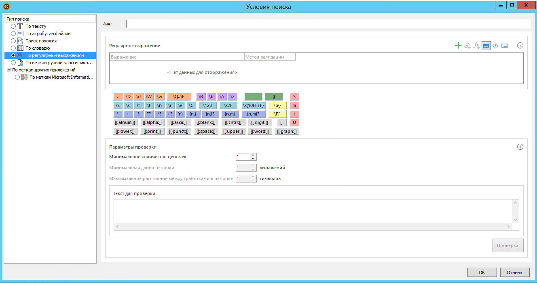Viewport: 537px width, 283px height.
Task: Insert the '{n,m}?' quantifier token
Action: [254, 114]
